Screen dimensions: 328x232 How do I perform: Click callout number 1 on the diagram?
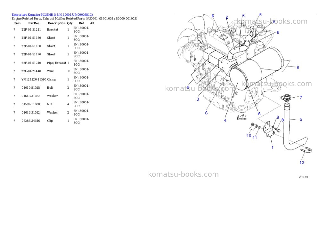(272, 148)
